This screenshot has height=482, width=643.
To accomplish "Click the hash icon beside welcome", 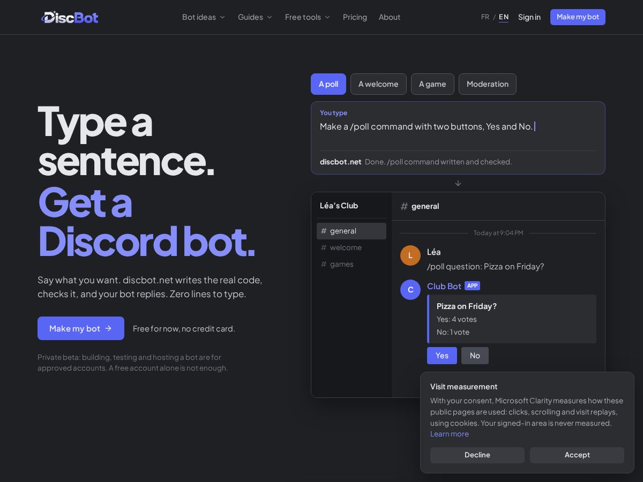I will 324,247.
